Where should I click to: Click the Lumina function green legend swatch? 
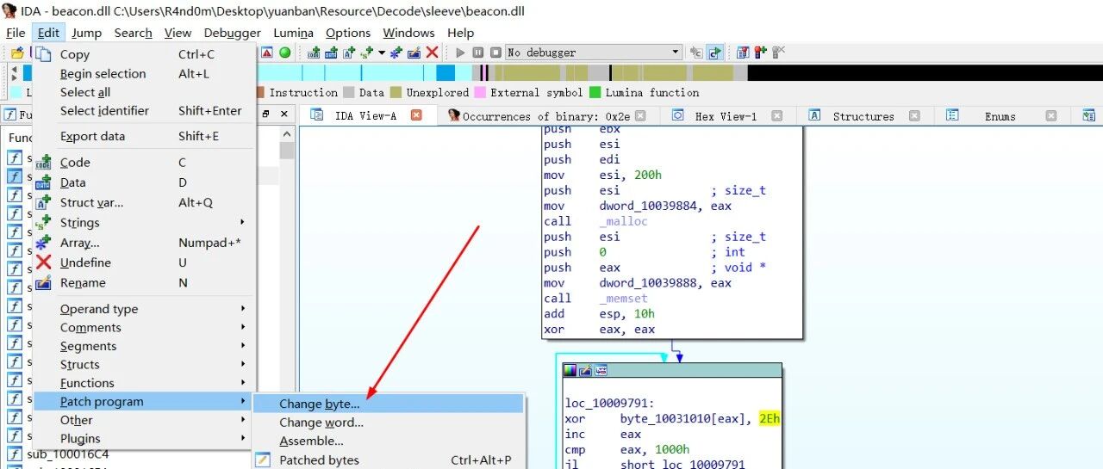[595, 92]
